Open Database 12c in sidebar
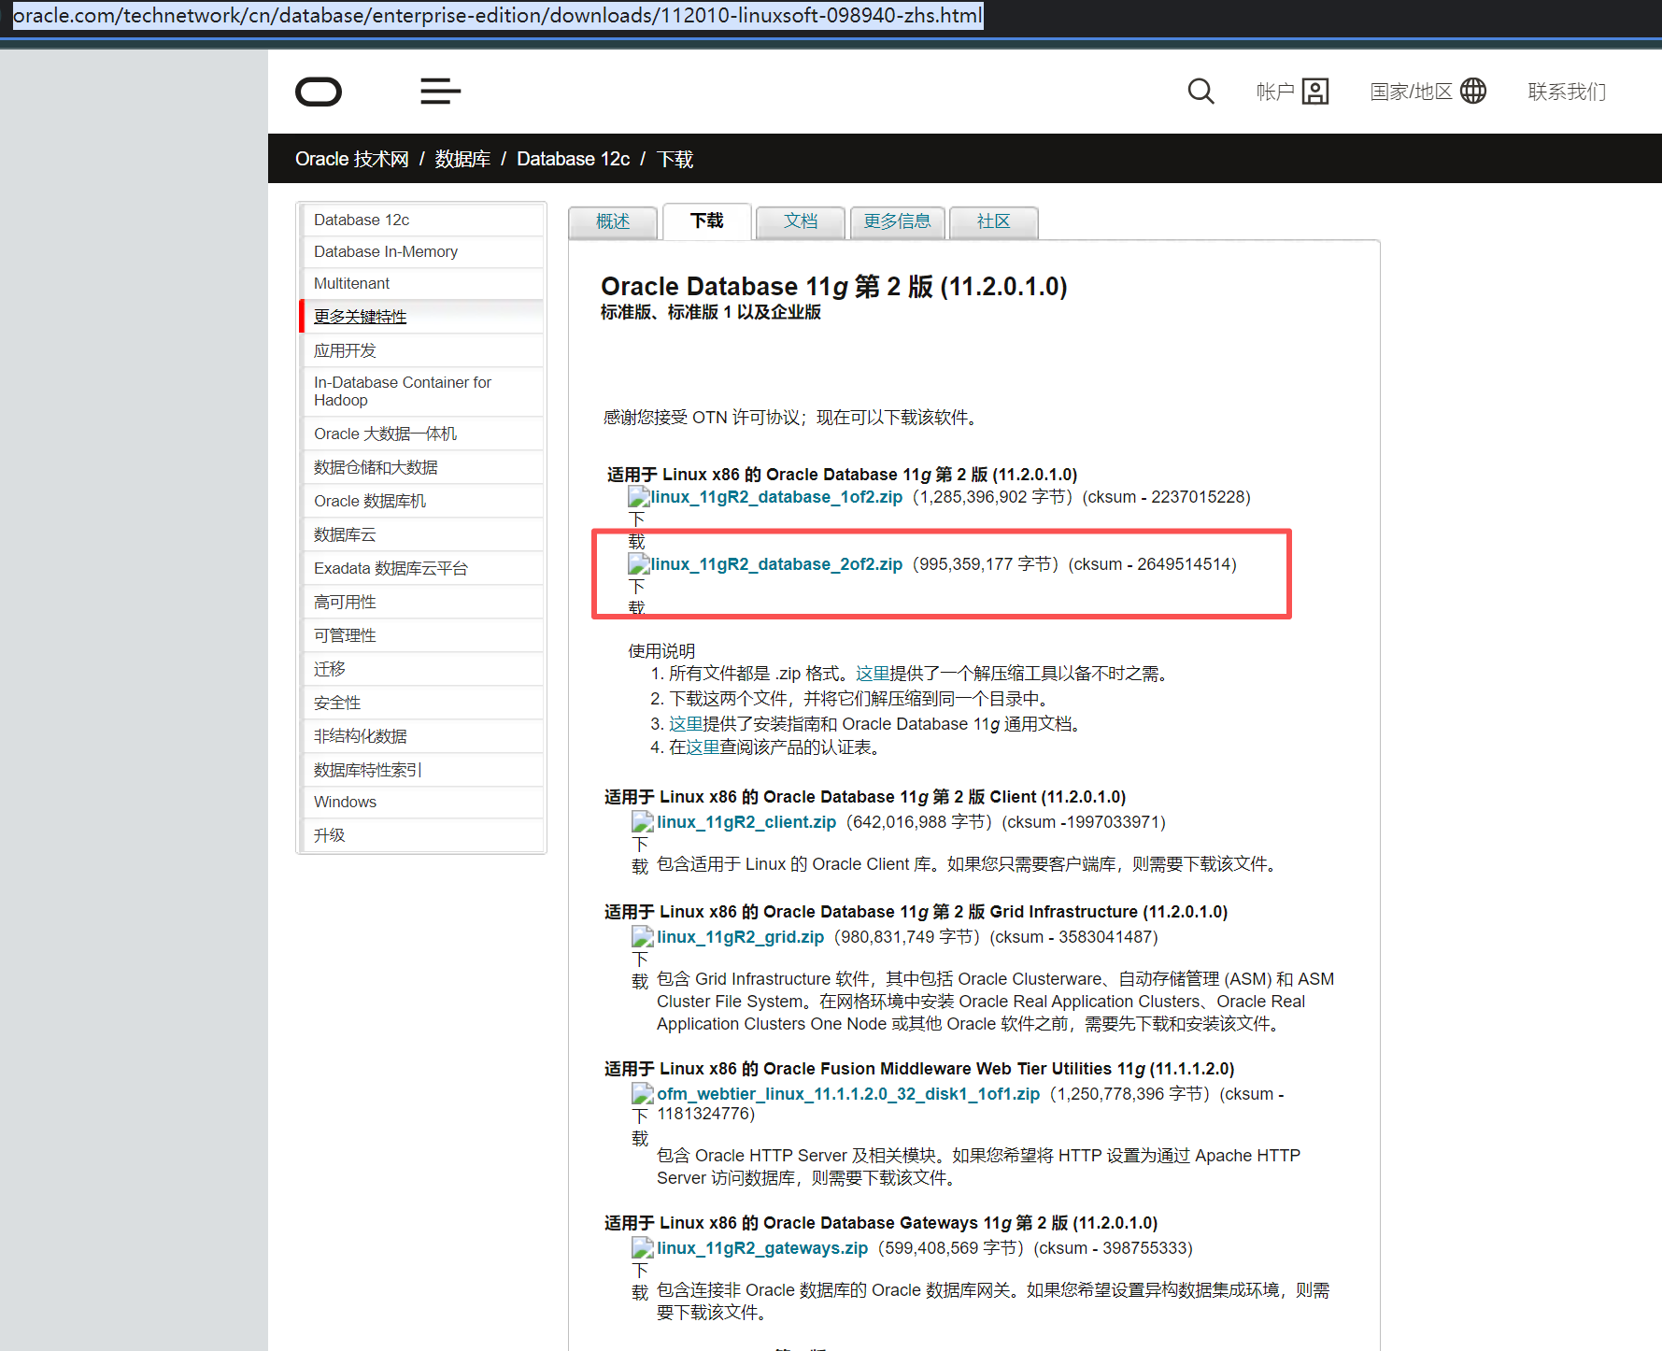1662x1351 pixels. 422,220
